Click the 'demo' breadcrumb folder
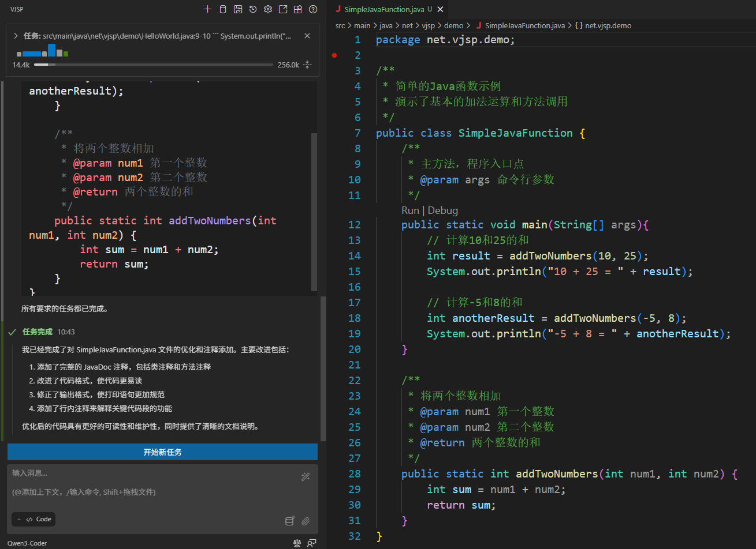Image resolution: width=756 pixels, height=549 pixels. click(x=453, y=25)
